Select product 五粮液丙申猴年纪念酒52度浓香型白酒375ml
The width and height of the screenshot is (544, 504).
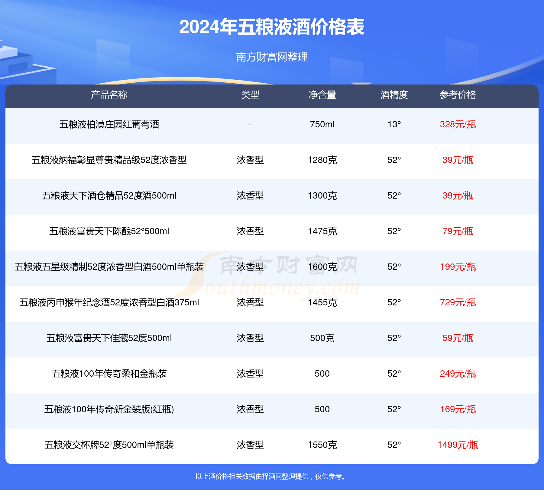109,302
